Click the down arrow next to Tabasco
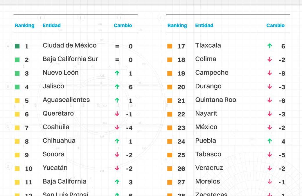 [270, 155]
